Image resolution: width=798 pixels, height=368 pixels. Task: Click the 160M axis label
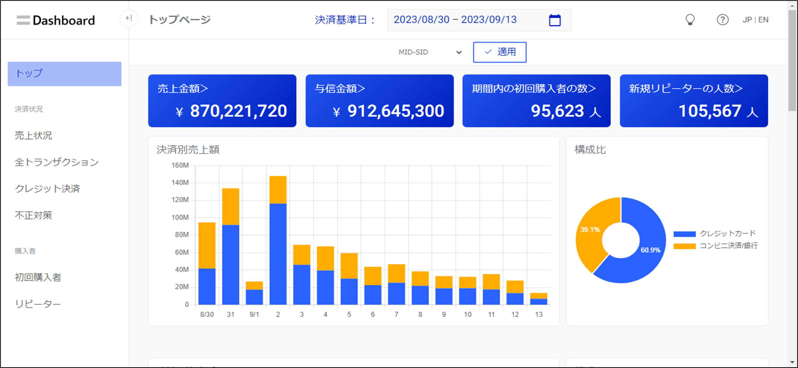point(180,165)
